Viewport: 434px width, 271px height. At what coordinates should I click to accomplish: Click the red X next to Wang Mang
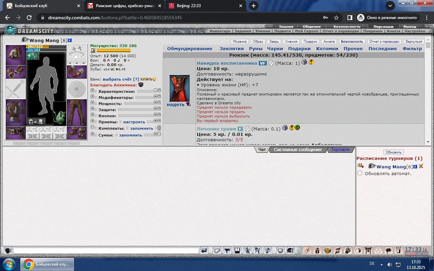tap(421, 166)
